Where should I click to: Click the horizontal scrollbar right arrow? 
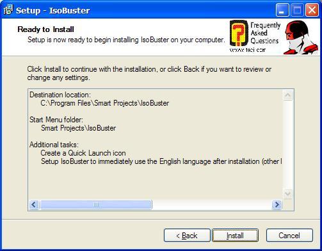click(x=277, y=205)
